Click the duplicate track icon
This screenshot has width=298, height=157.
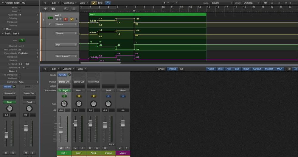click(53, 9)
